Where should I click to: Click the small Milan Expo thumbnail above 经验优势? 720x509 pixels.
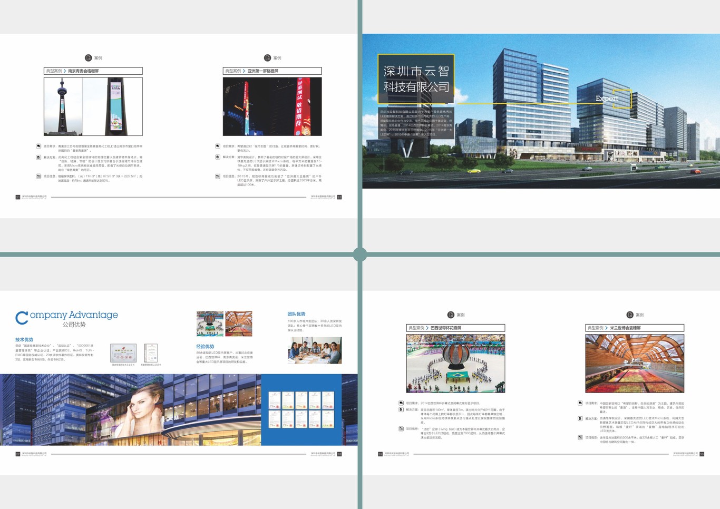[239, 324]
